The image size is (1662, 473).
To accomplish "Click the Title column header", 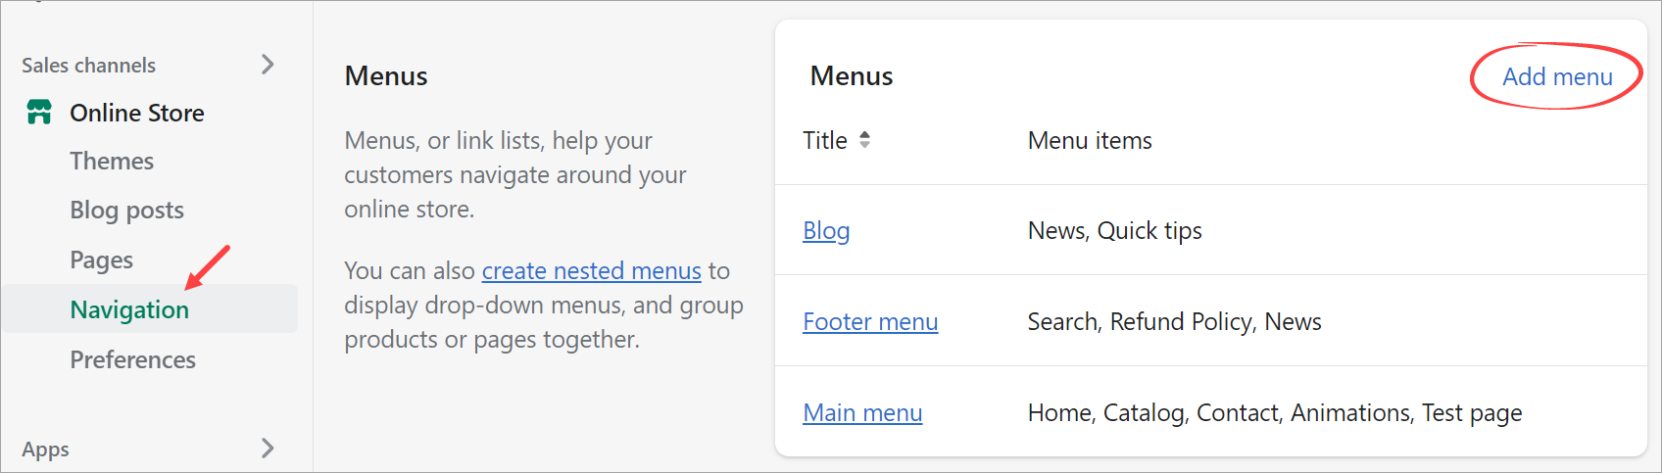I will [x=825, y=140].
